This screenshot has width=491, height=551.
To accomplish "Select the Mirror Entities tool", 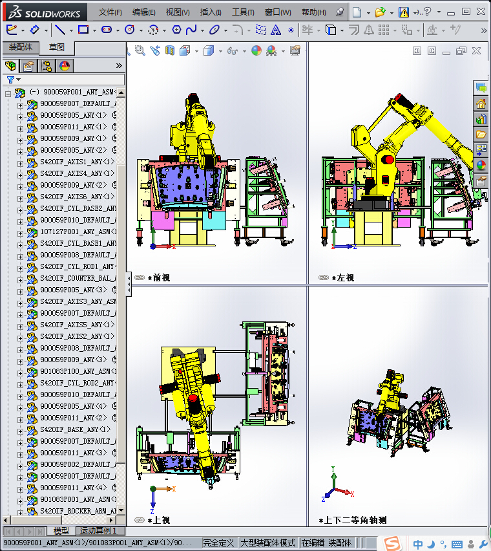I will (368, 30).
